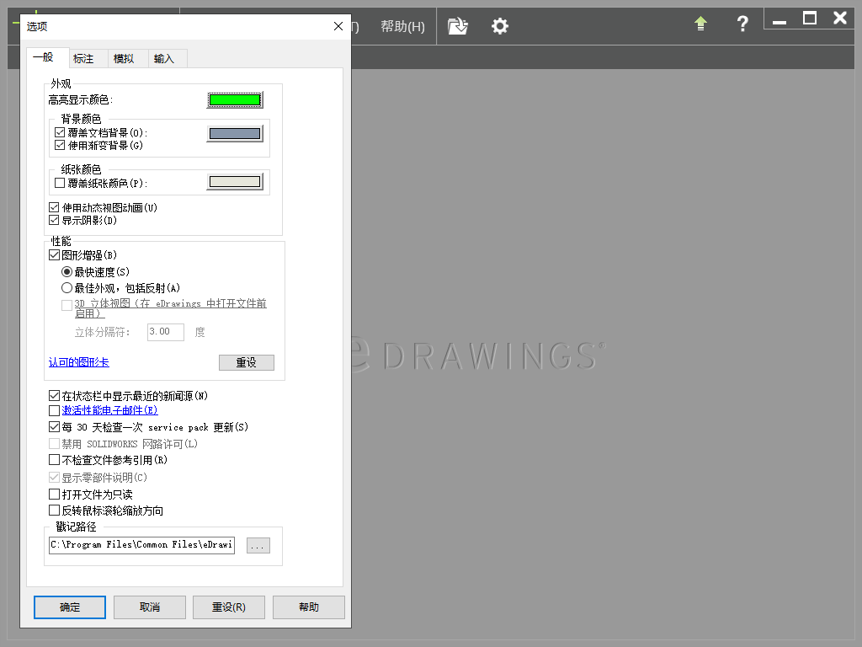Click the question mark help icon
Viewport: 862px width, 647px height.
(742, 24)
